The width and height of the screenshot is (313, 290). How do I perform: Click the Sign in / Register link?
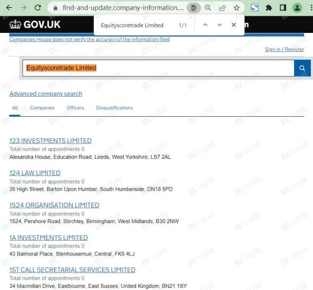[x=284, y=49]
